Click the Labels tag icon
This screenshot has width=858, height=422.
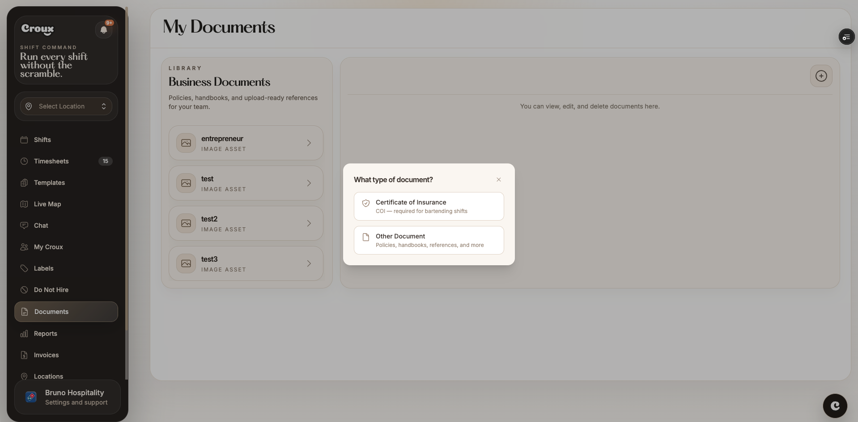point(24,268)
